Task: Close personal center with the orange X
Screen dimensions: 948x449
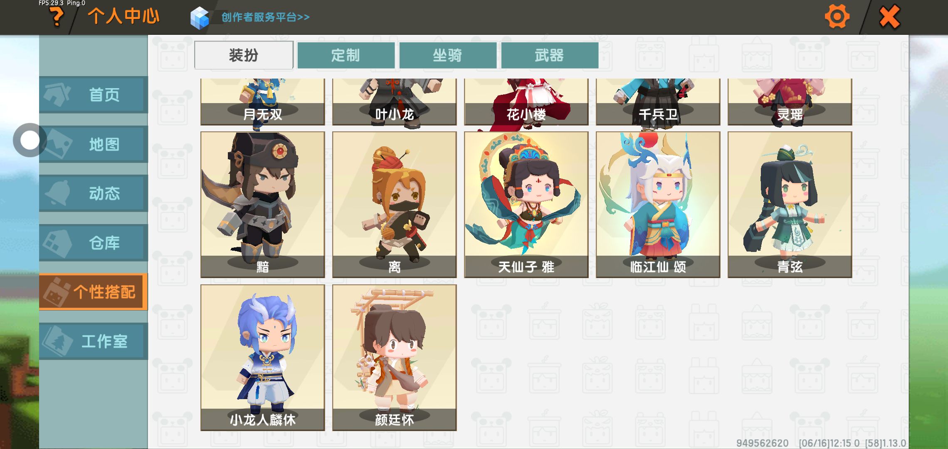Action: pyautogui.click(x=889, y=17)
